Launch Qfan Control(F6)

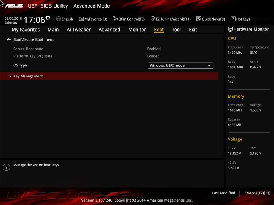pyautogui.click(x=129, y=19)
